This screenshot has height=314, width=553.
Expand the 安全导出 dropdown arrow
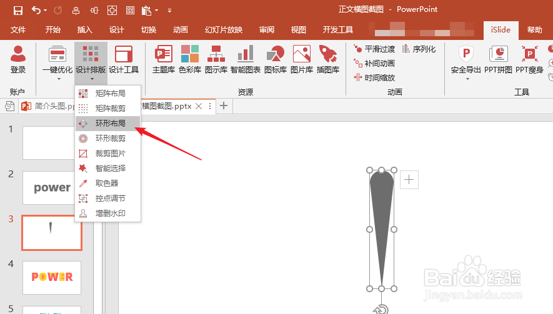click(467, 79)
